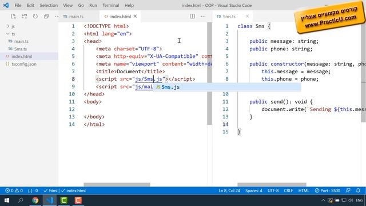
Task: Open tsconfig.json in the file tree
Action: (24, 64)
